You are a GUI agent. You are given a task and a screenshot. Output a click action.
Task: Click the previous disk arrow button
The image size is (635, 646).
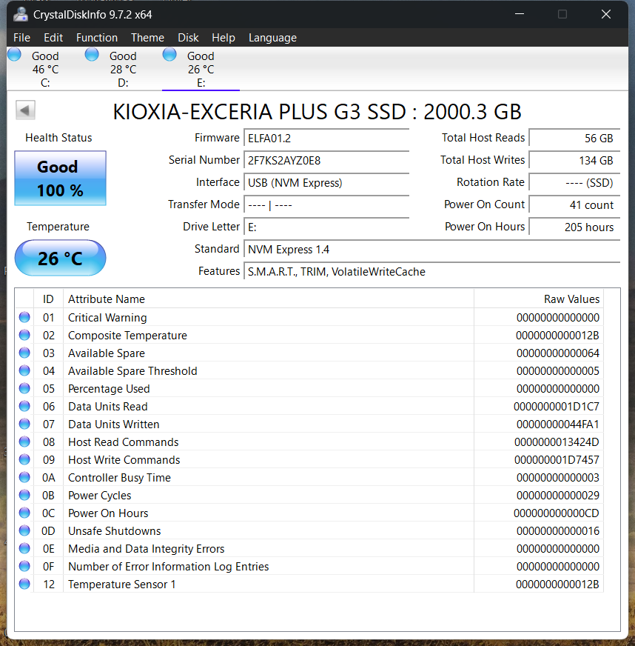(26, 111)
